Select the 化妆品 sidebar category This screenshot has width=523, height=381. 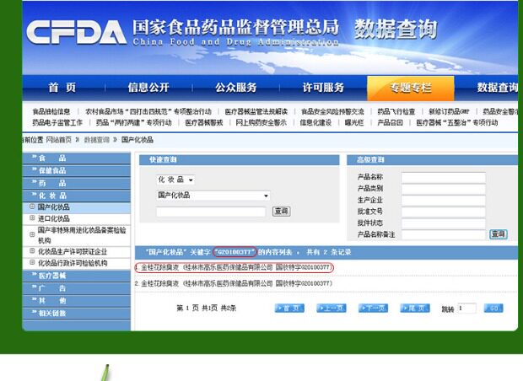(x=77, y=196)
